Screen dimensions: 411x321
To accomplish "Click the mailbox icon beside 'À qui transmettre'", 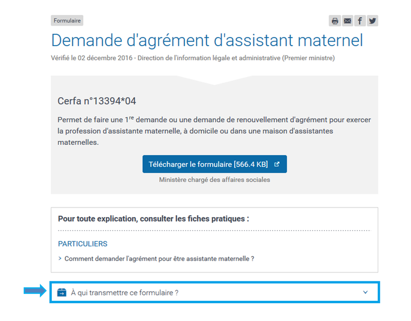I will pos(62,292).
